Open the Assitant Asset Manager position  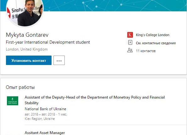[x=45, y=132]
